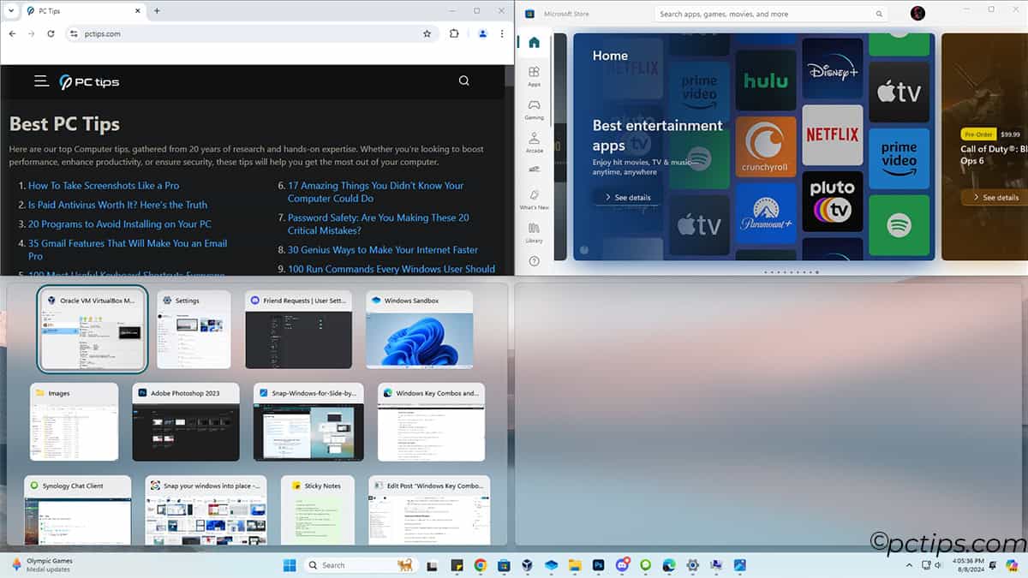
Task: Reload the pctips.com page
Action: 51,33
